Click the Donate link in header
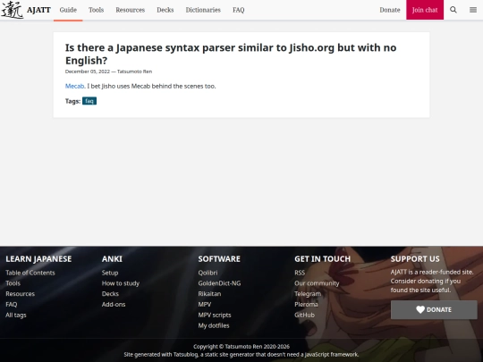 click(x=390, y=10)
